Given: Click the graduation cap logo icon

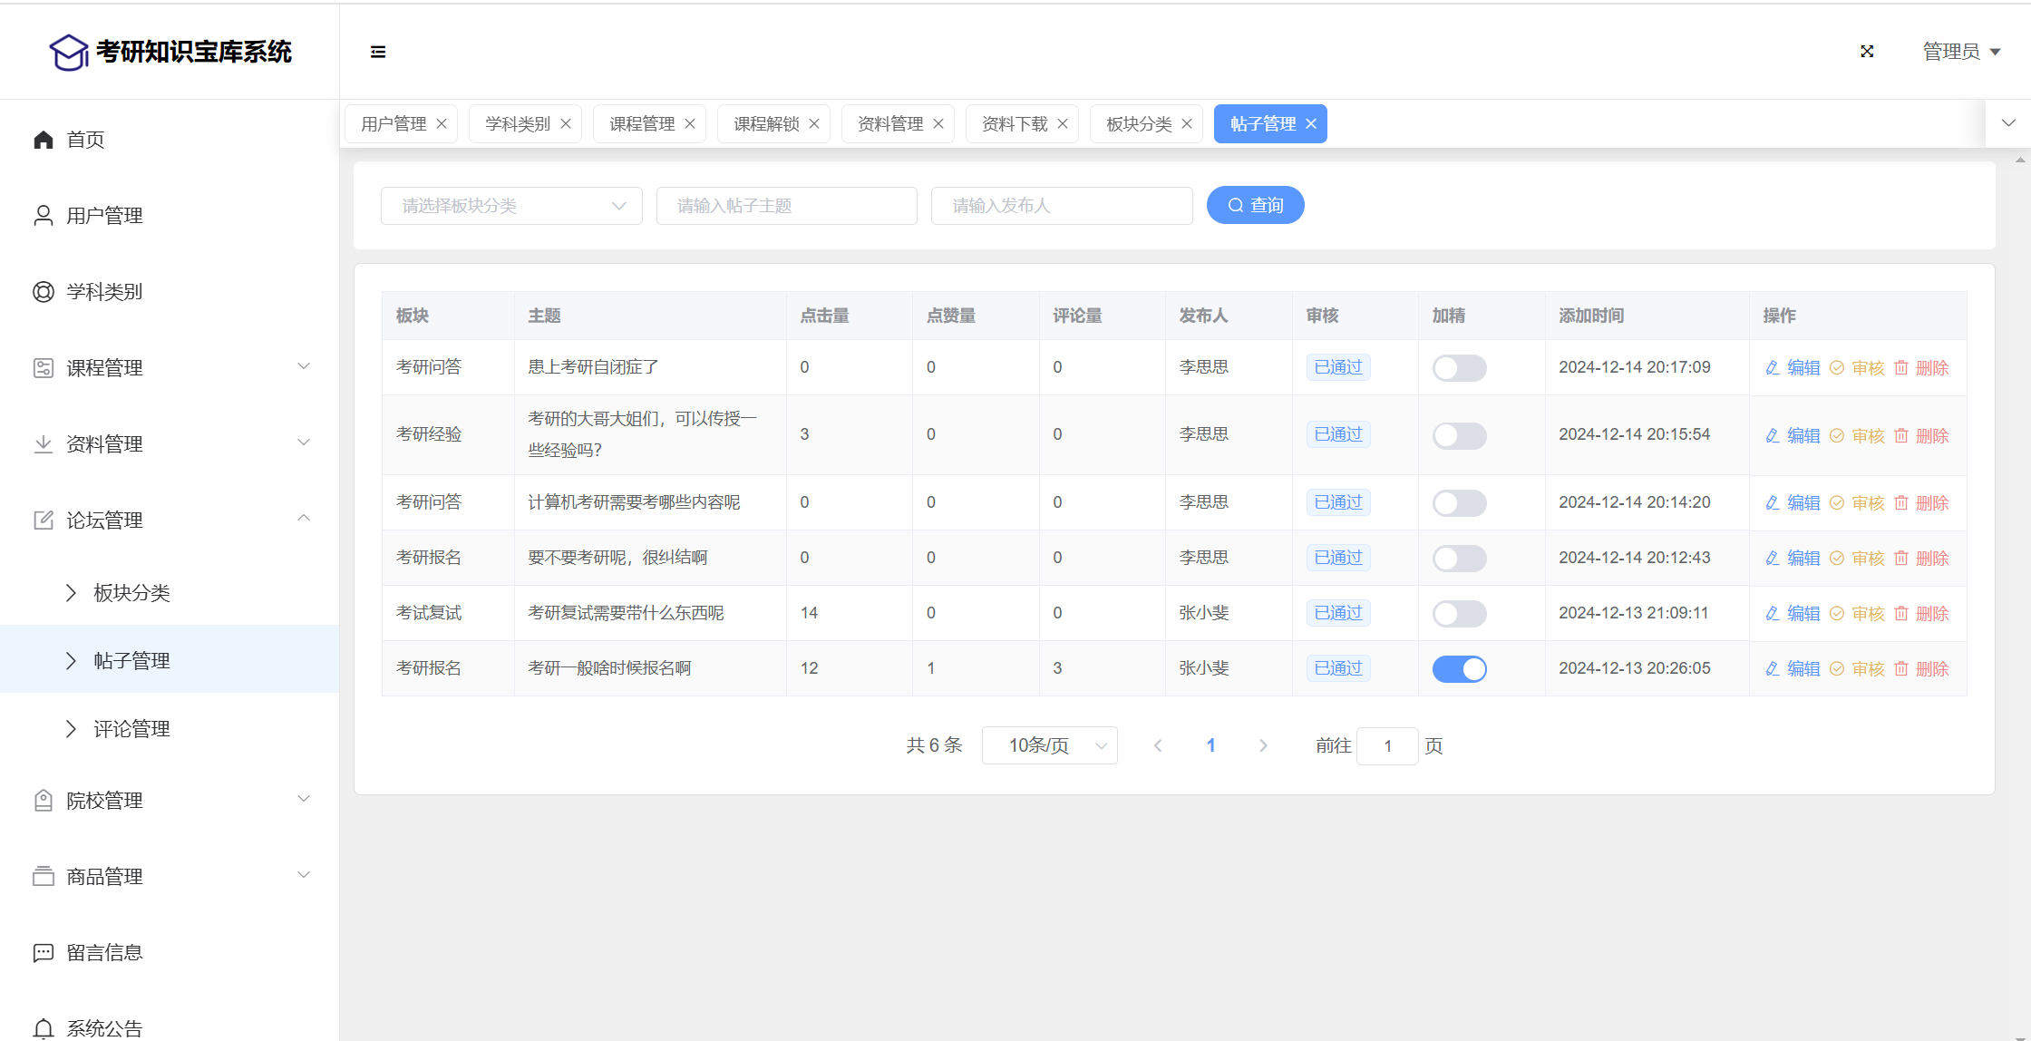Looking at the screenshot, I should (x=68, y=53).
